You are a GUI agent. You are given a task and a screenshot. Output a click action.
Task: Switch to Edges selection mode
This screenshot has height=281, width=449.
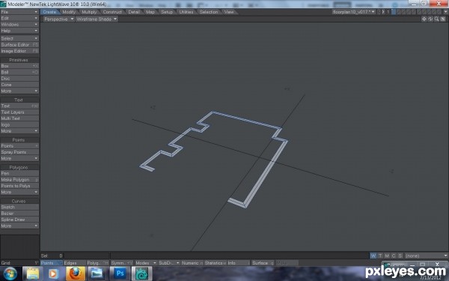pyautogui.click(x=74, y=263)
